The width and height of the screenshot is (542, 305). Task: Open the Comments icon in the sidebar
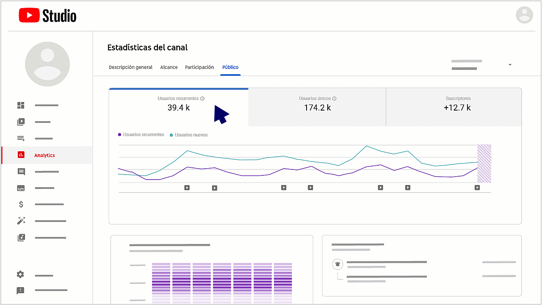(x=20, y=171)
